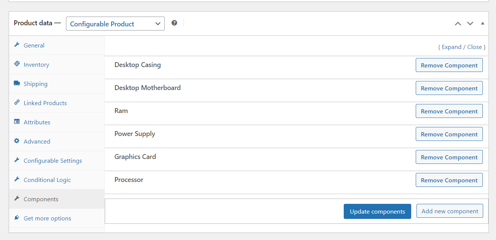Remove the Processor component
496x240 pixels.
coord(449,180)
